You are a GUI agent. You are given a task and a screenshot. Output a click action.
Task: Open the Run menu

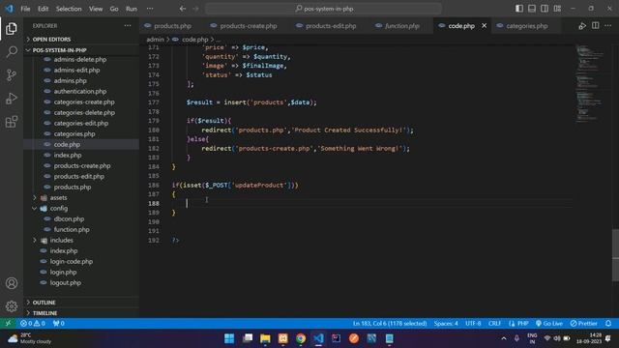[132, 9]
